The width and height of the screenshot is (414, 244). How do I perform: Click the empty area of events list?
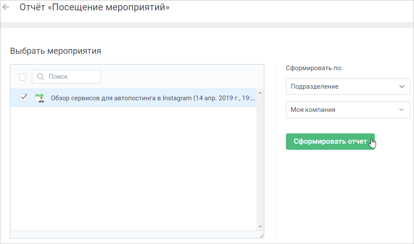(133, 169)
